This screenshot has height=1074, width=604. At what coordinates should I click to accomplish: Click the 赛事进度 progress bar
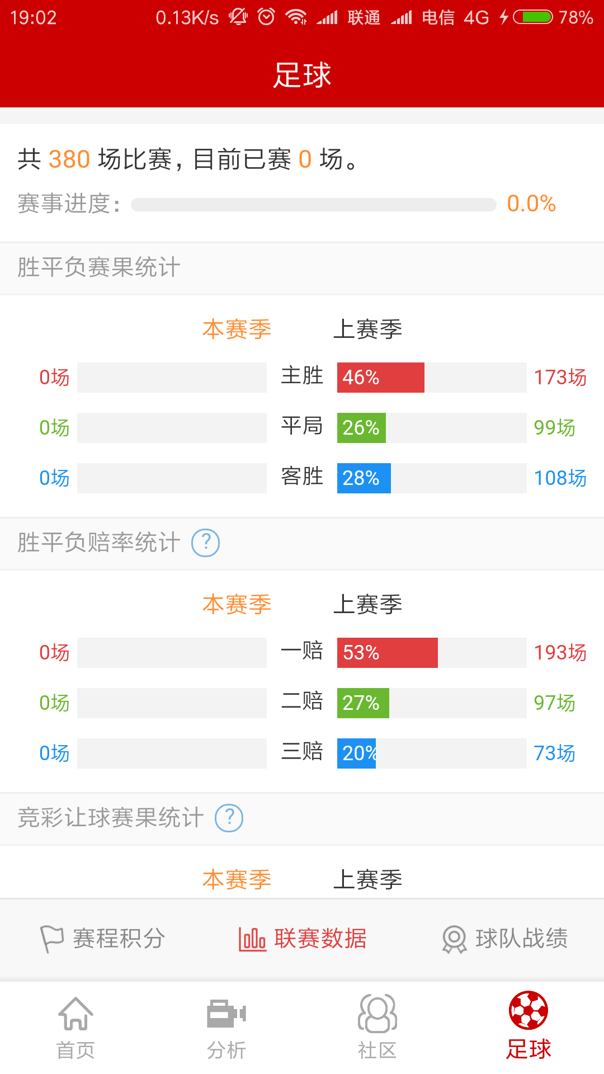(x=314, y=205)
